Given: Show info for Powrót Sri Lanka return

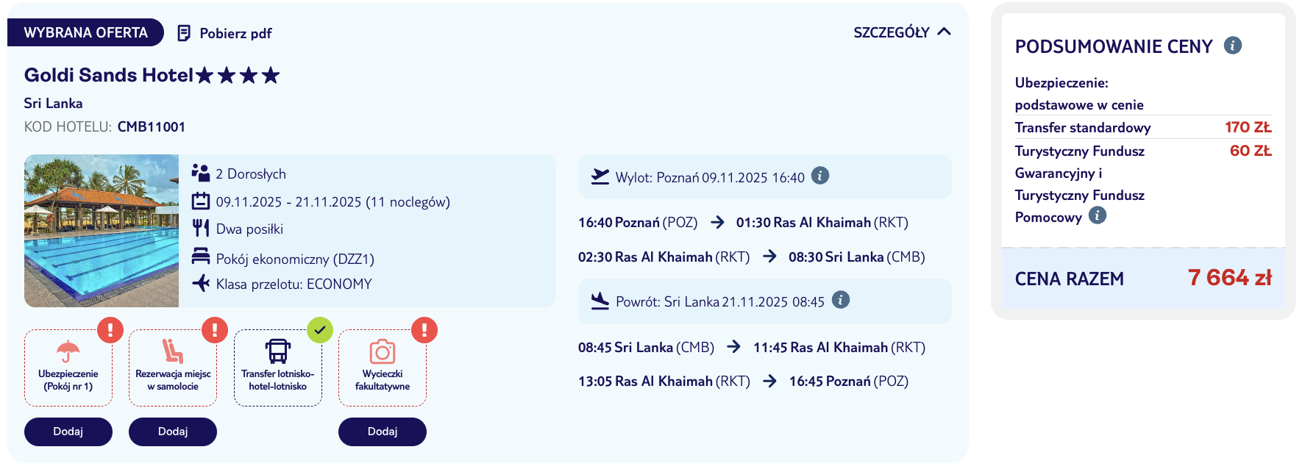Looking at the screenshot, I should click(841, 300).
